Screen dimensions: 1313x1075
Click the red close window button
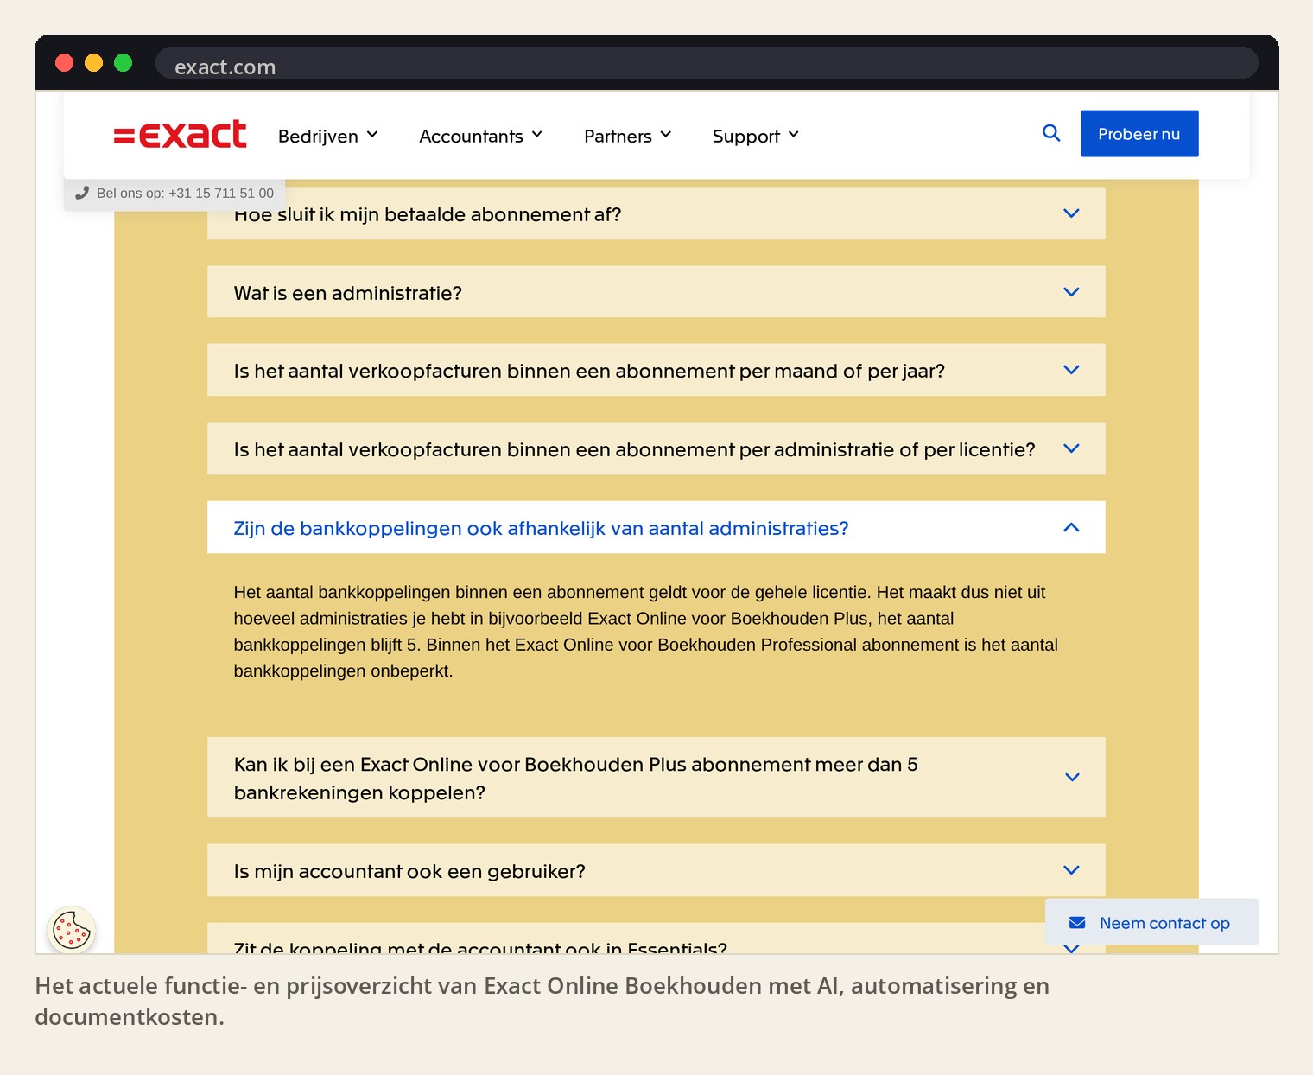(x=65, y=63)
